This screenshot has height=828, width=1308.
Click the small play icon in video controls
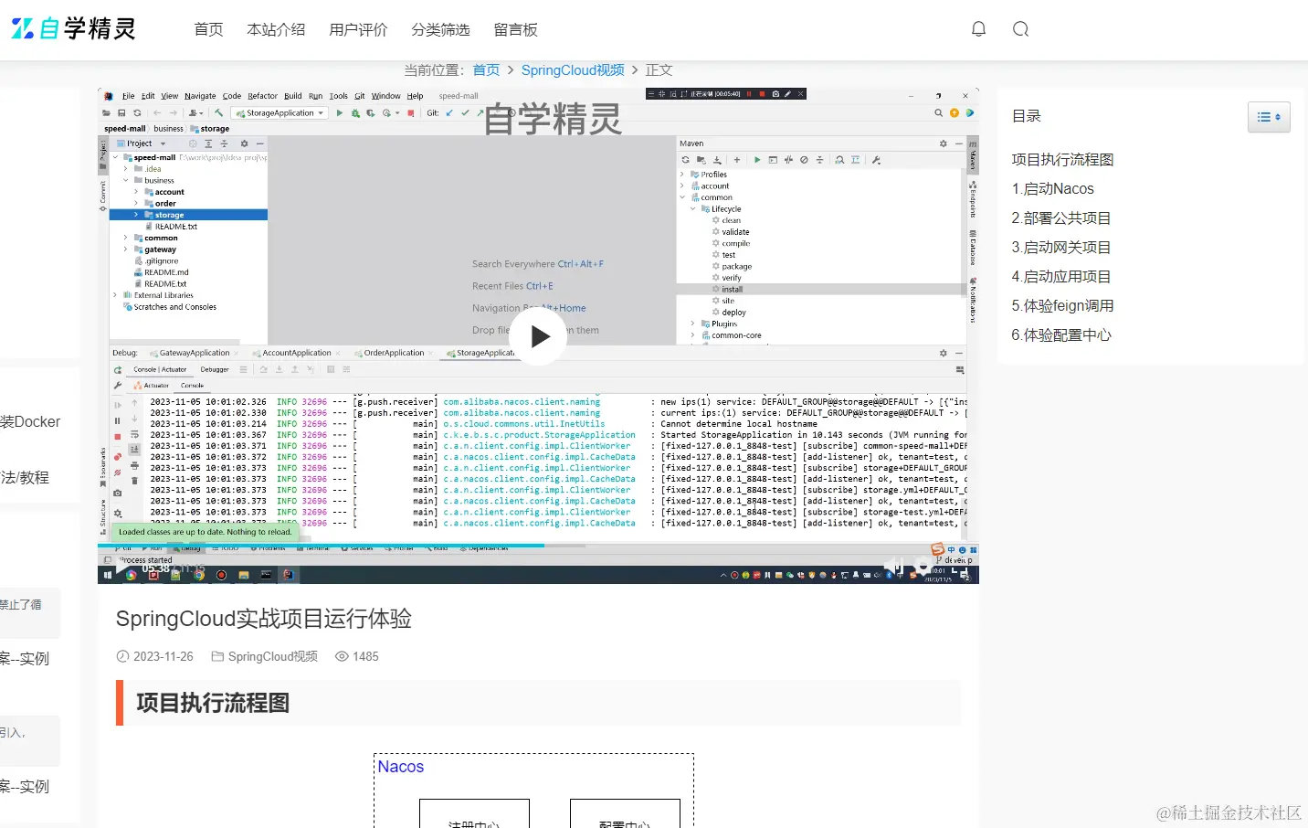point(121,568)
